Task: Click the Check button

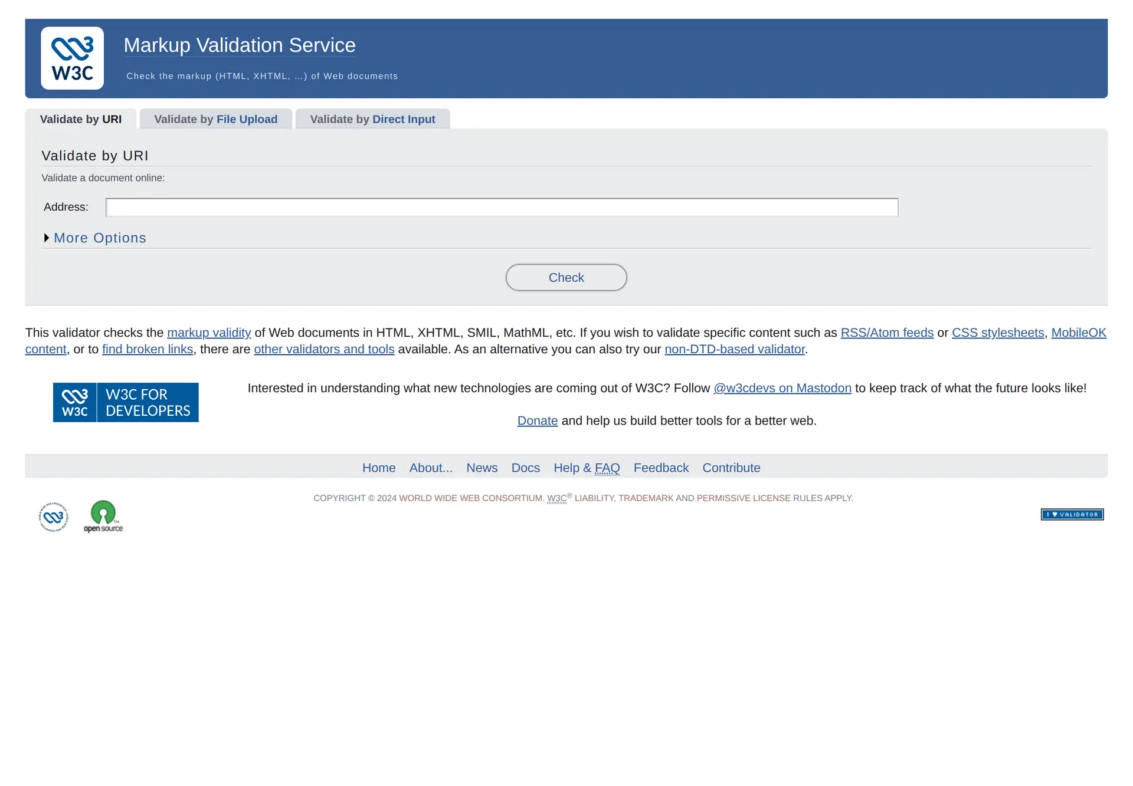Action: pyautogui.click(x=566, y=277)
